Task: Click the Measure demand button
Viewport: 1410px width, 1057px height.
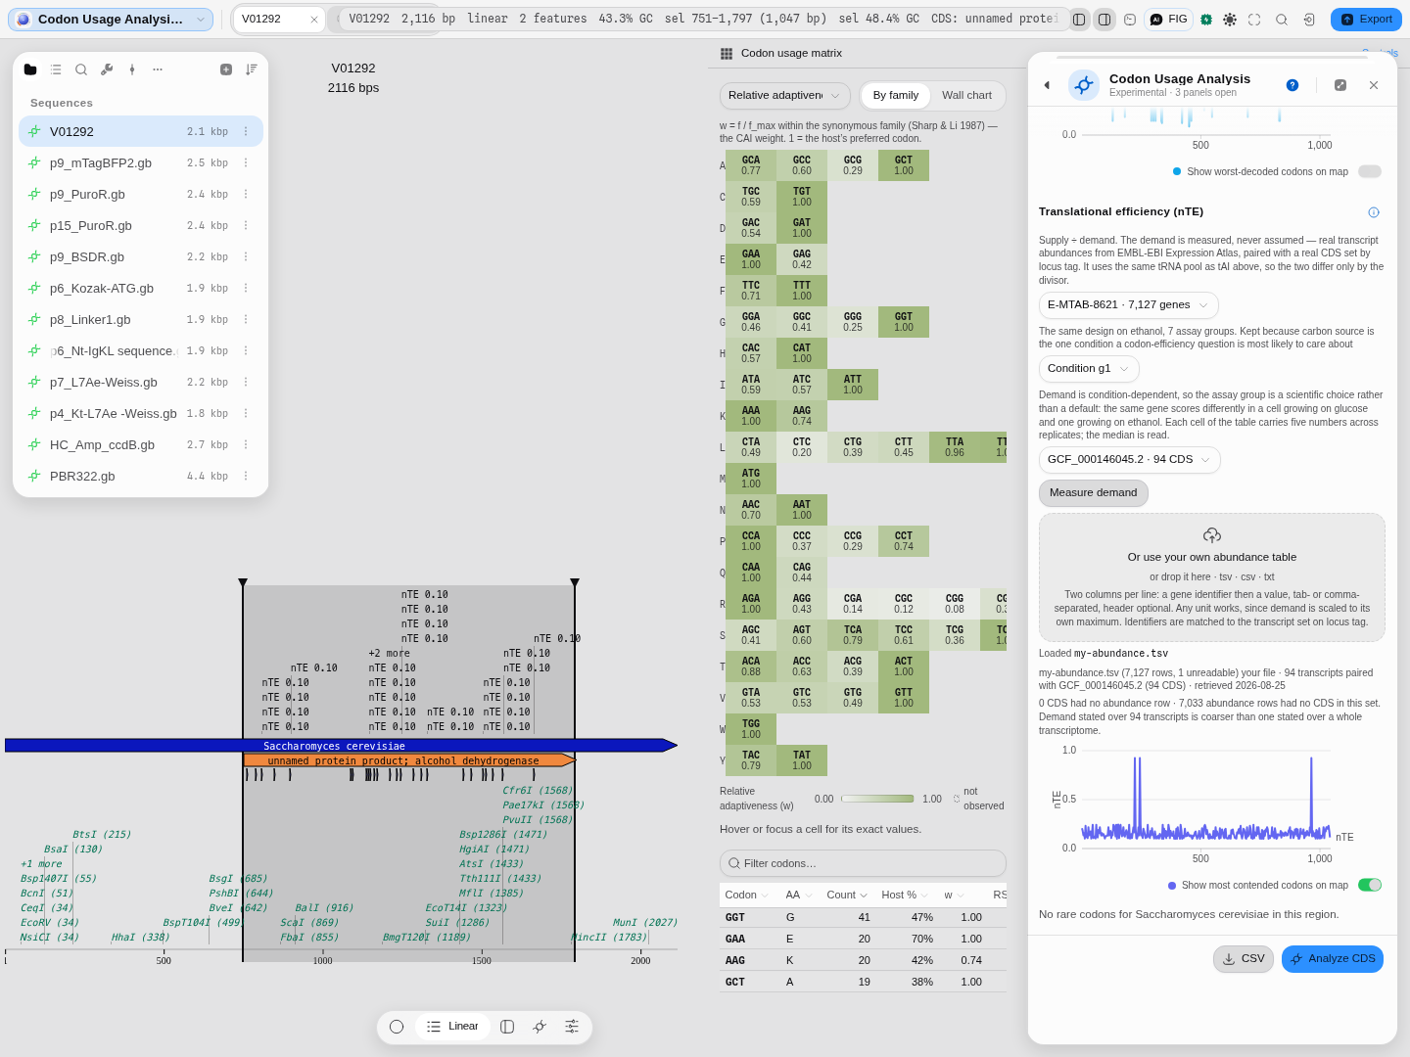Action: tap(1094, 493)
